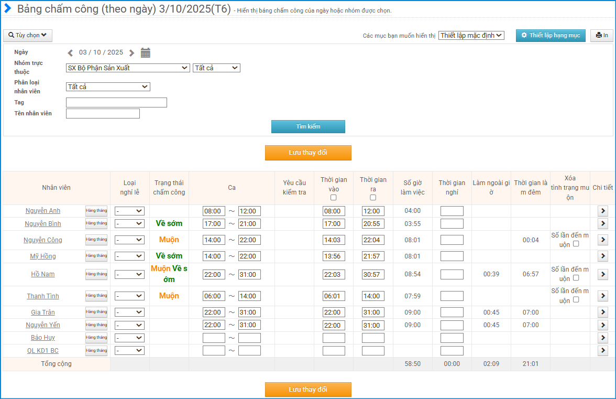Open the Phân loại nhân viên dropdown

(108, 87)
